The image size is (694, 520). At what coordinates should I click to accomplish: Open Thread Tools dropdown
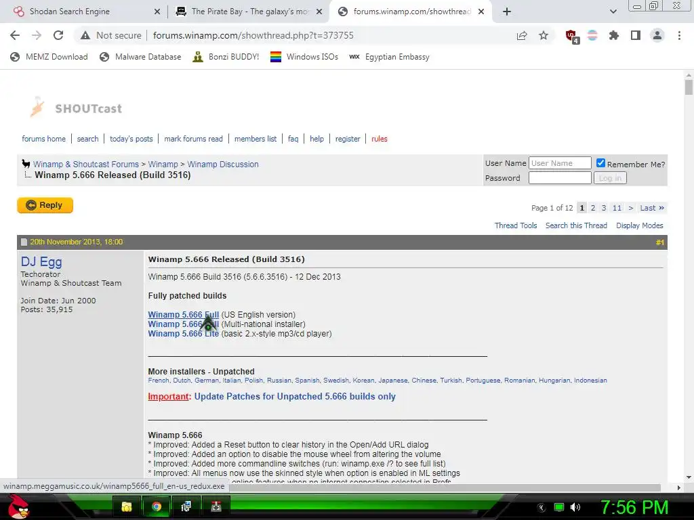pos(516,225)
